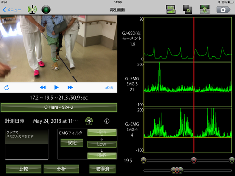
Task: Go back to メニュー
Action: 12,10
